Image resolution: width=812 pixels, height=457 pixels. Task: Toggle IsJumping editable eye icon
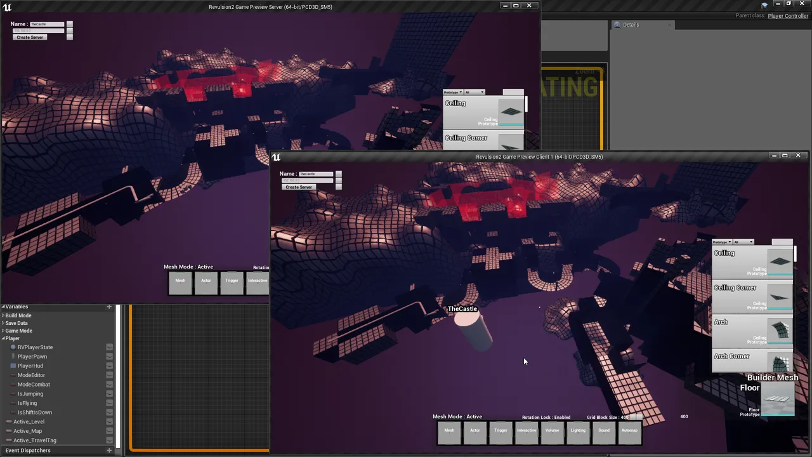coord(110,394)
